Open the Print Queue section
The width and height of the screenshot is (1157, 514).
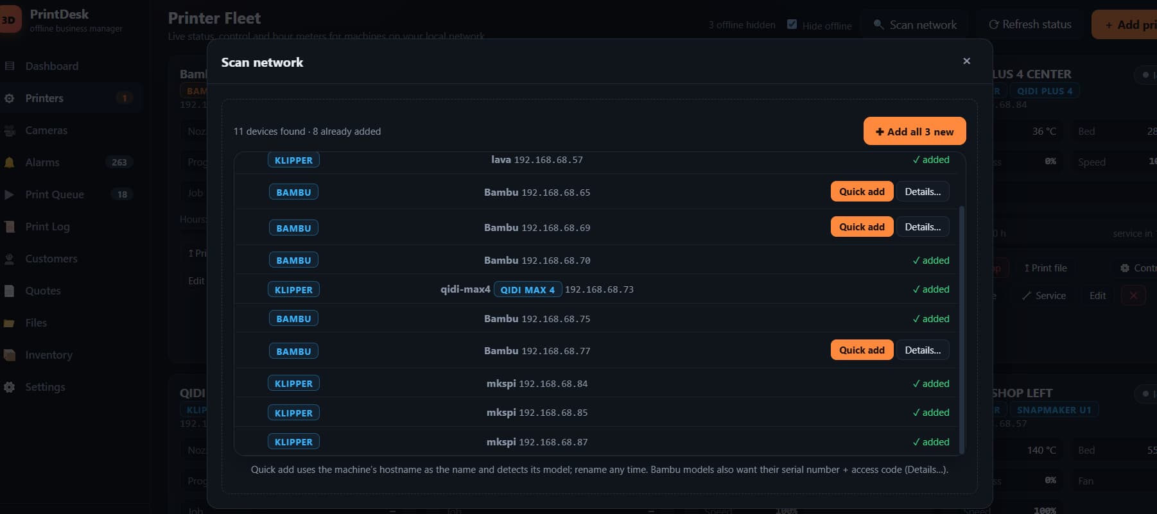[x=55, y=194]
